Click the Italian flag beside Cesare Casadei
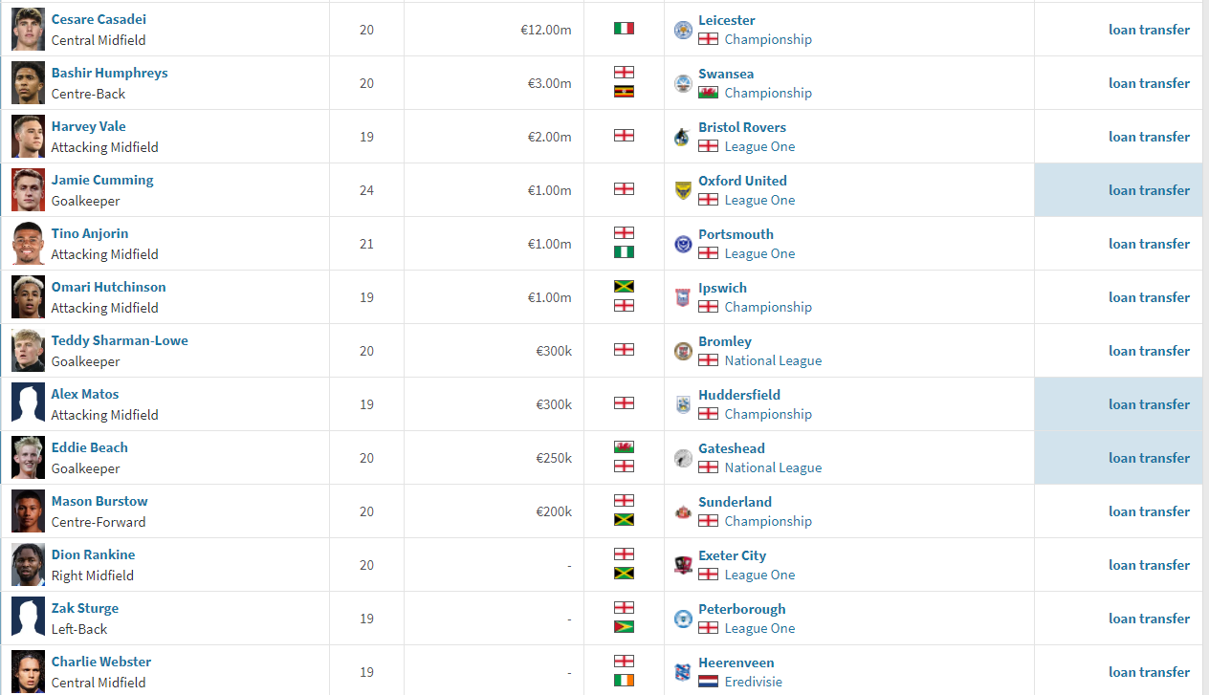The height and width of the screenshot is (695, 1209). click(624, 29)
